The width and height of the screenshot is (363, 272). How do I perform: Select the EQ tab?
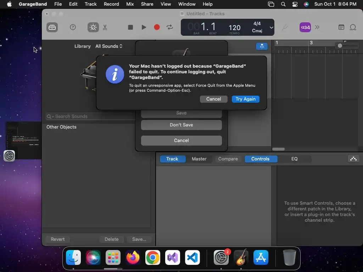point(294,159)
